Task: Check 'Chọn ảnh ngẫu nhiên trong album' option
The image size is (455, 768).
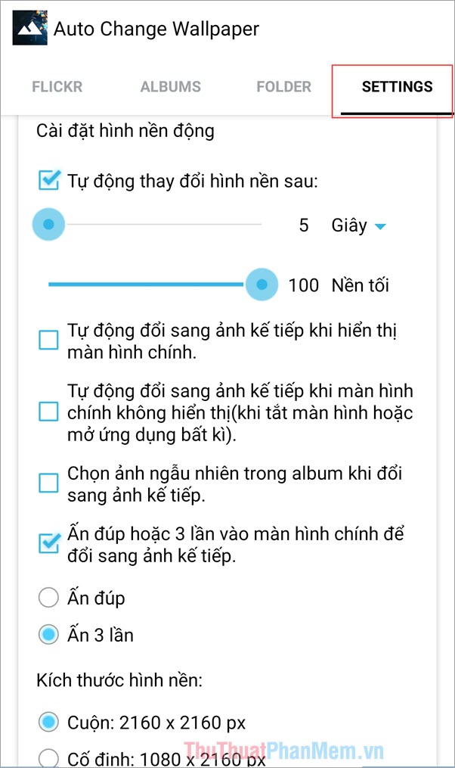Action: coord(48,483)
